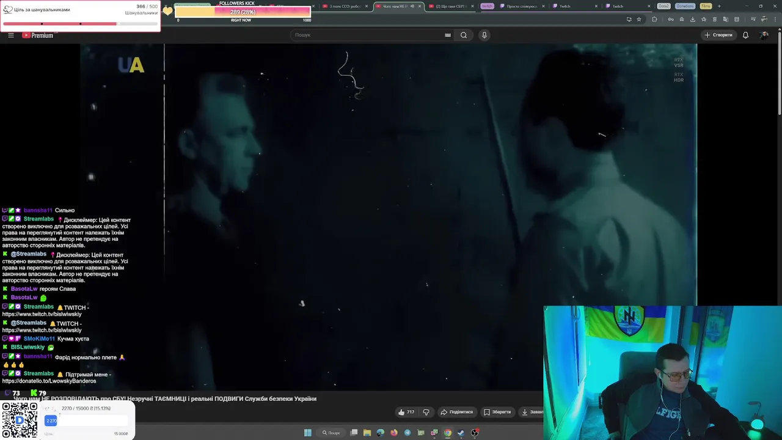Click the donation QR code thumbnail

point(20,420)
